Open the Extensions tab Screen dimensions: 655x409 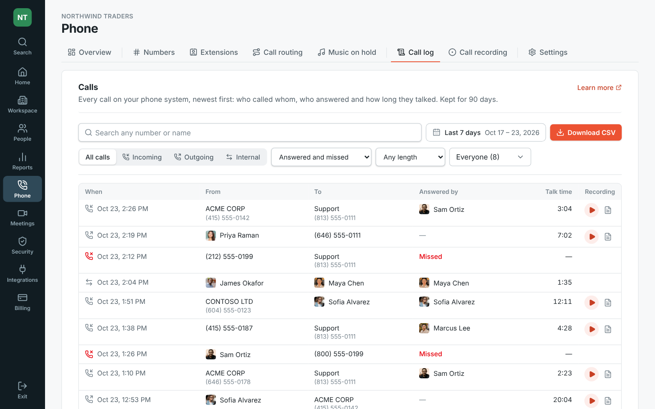pyautogui.click(x=214, y=52)
